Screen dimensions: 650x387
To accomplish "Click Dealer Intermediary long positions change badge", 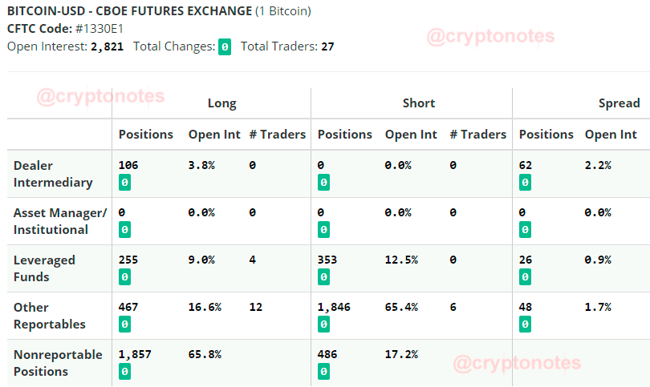I will point(124,183).
